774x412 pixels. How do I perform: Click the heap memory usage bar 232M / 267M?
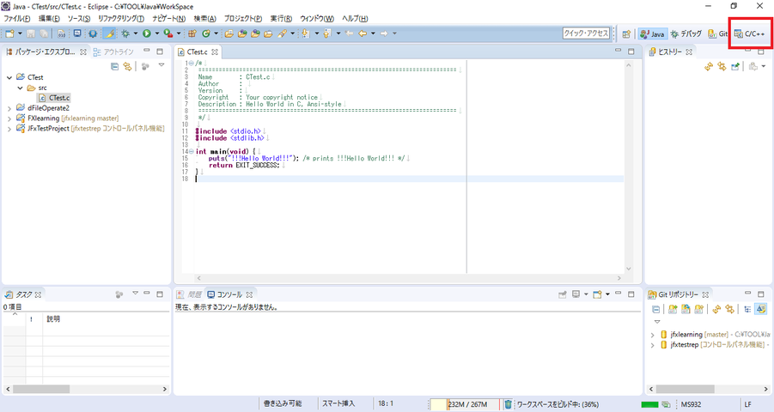click(x=465, y=404)
